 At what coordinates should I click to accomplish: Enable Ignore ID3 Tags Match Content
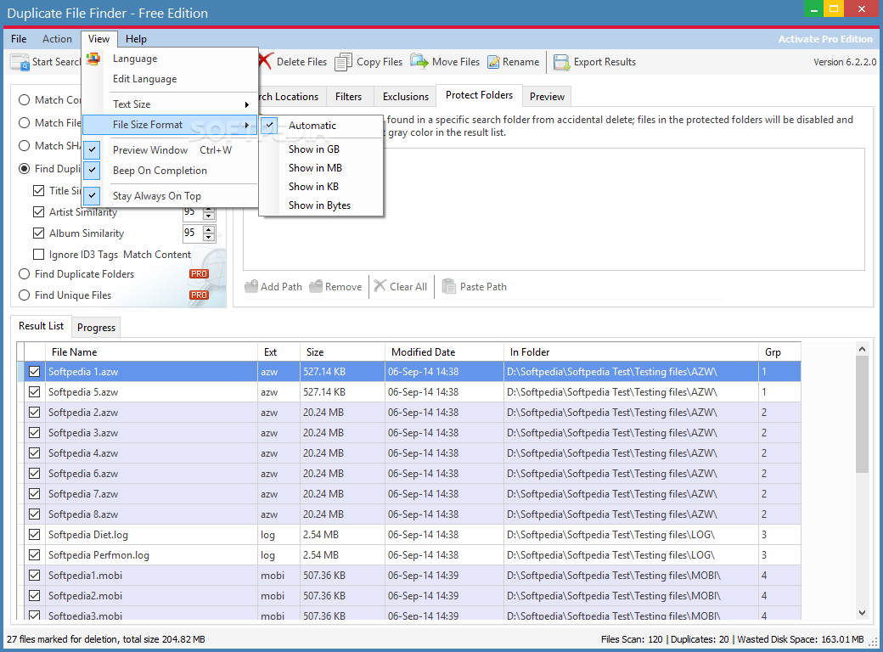pyautogui.click(x=39, y=255)
